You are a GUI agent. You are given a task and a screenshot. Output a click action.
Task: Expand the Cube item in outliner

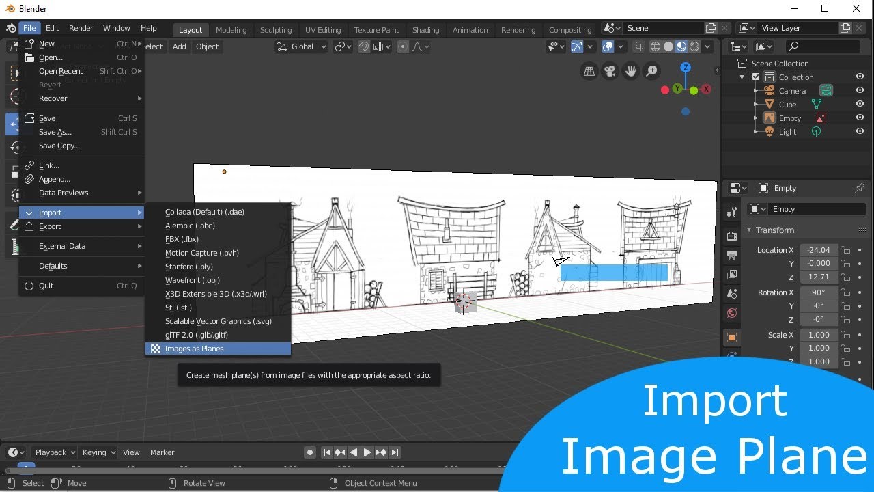[x=756, y=105]
